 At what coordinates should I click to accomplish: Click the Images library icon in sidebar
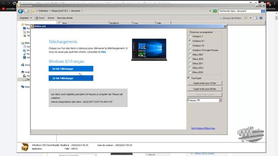point(24,50)
